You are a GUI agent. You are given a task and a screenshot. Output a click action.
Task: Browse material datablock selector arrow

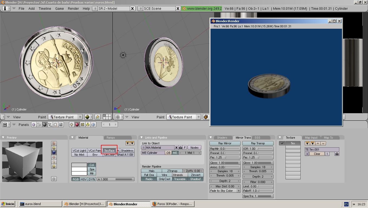tap(143, 148)
